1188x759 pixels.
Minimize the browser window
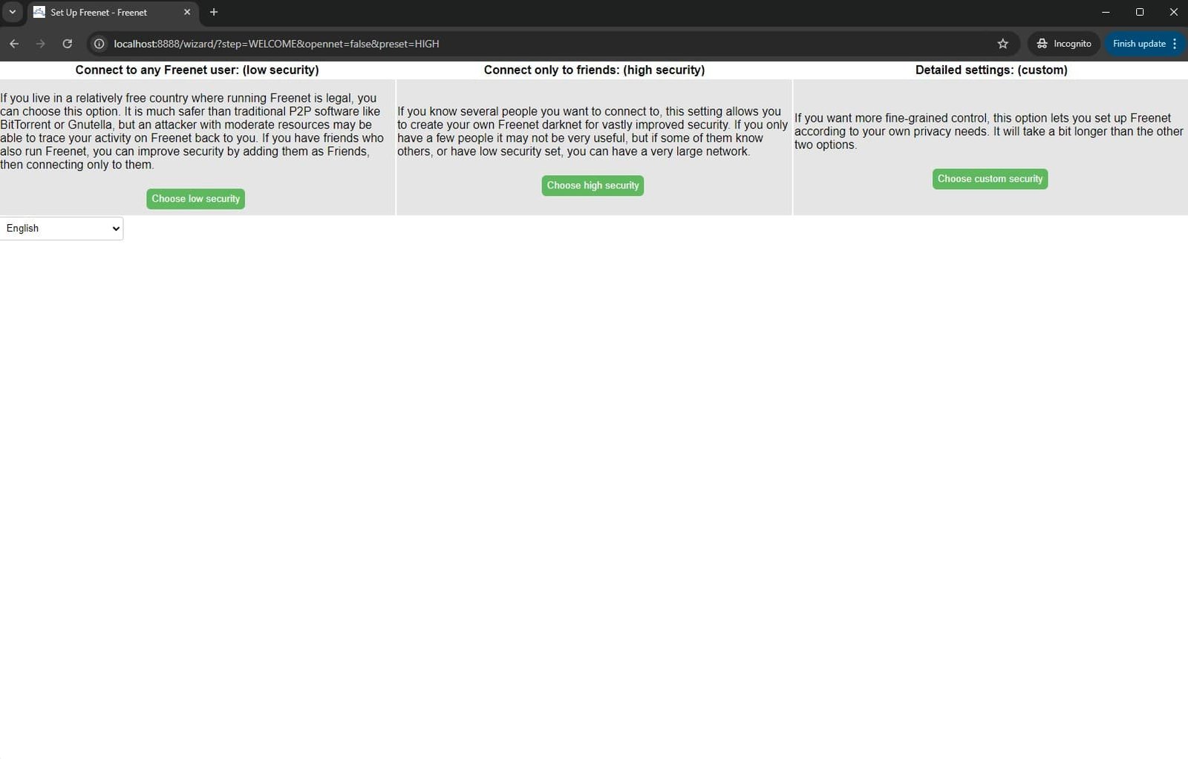tap(1106, 12)
